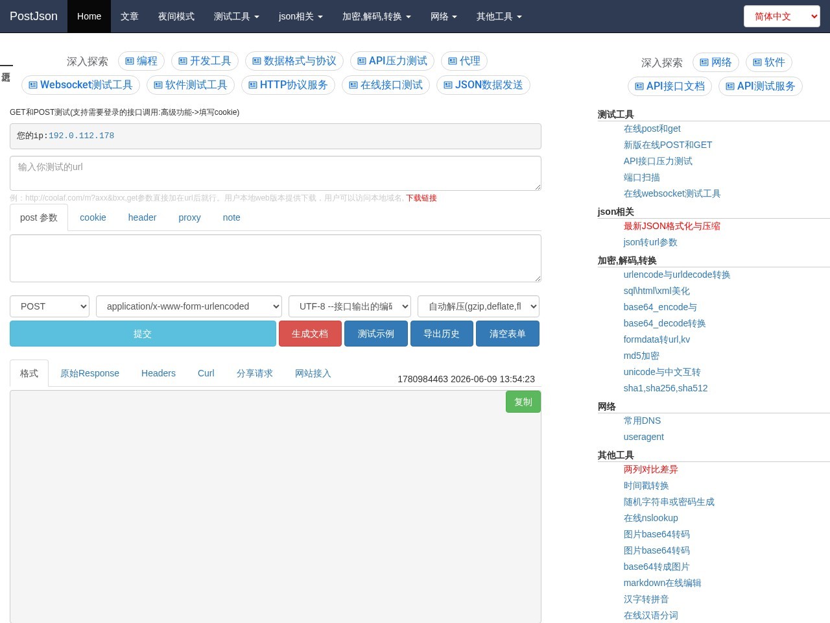Click the green 复制 copy button
830x623 pixels.
click(523, 402)
